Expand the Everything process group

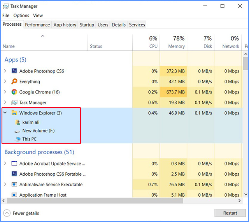click(x=5, y=81)
